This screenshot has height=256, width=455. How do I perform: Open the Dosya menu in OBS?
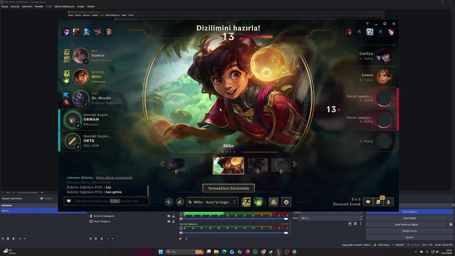pos(4,6)
